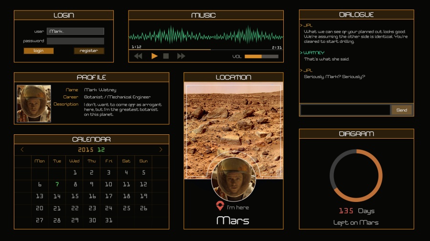430x241 pixels.
Task: Click the name Mark Watney
Action: tap(100, 90)
